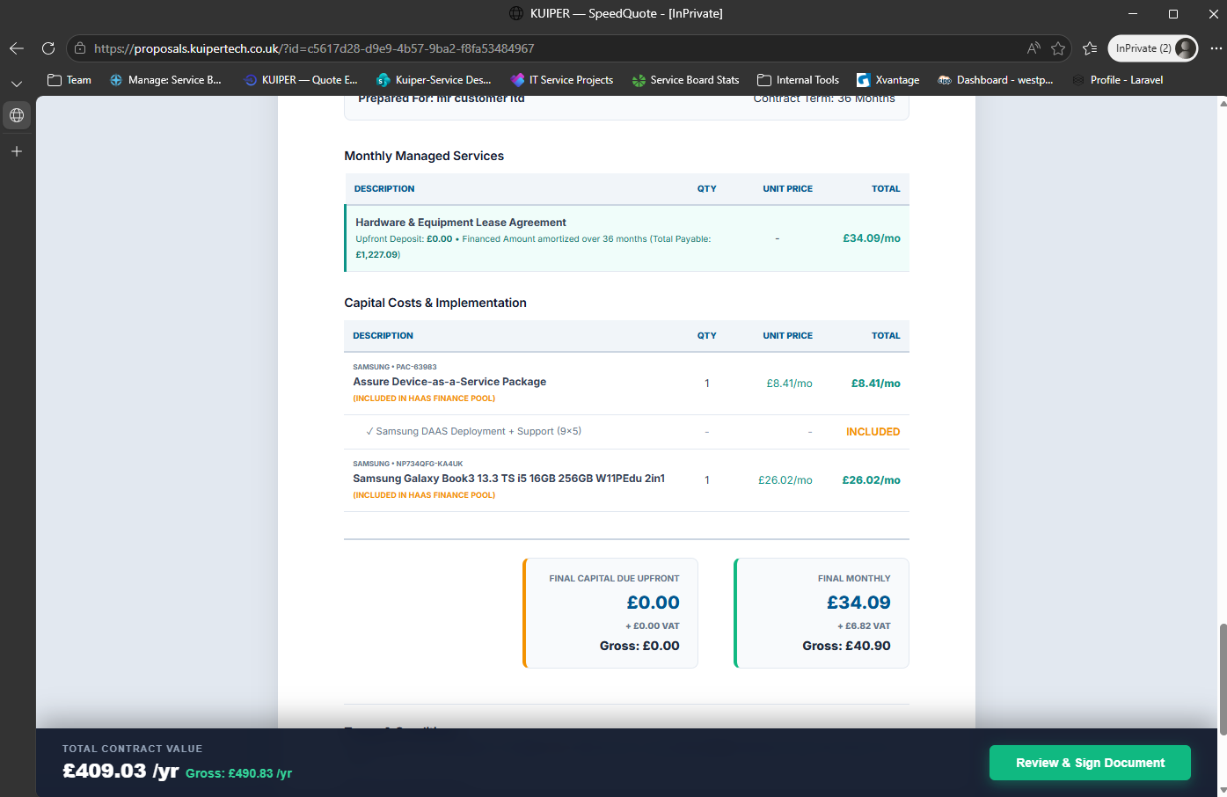Open KUIPER — Quote E... bookmark
This screenshot has width=1227, height=797.
300,80
